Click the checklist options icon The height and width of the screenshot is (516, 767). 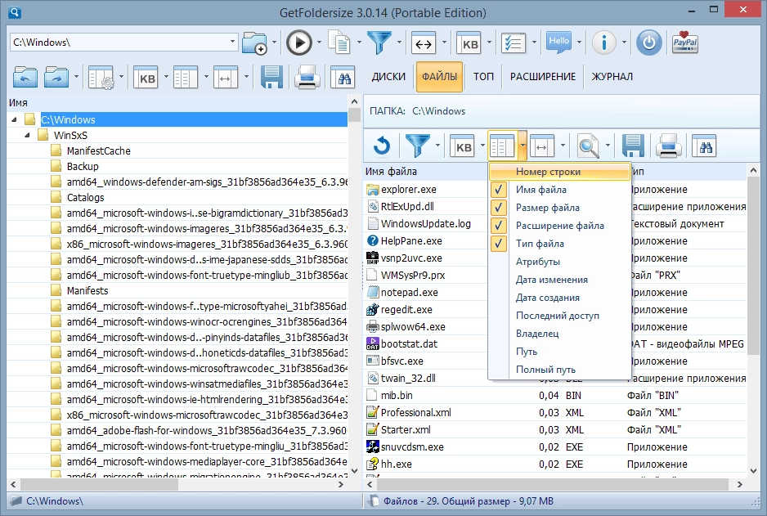(x=514, y=43)
